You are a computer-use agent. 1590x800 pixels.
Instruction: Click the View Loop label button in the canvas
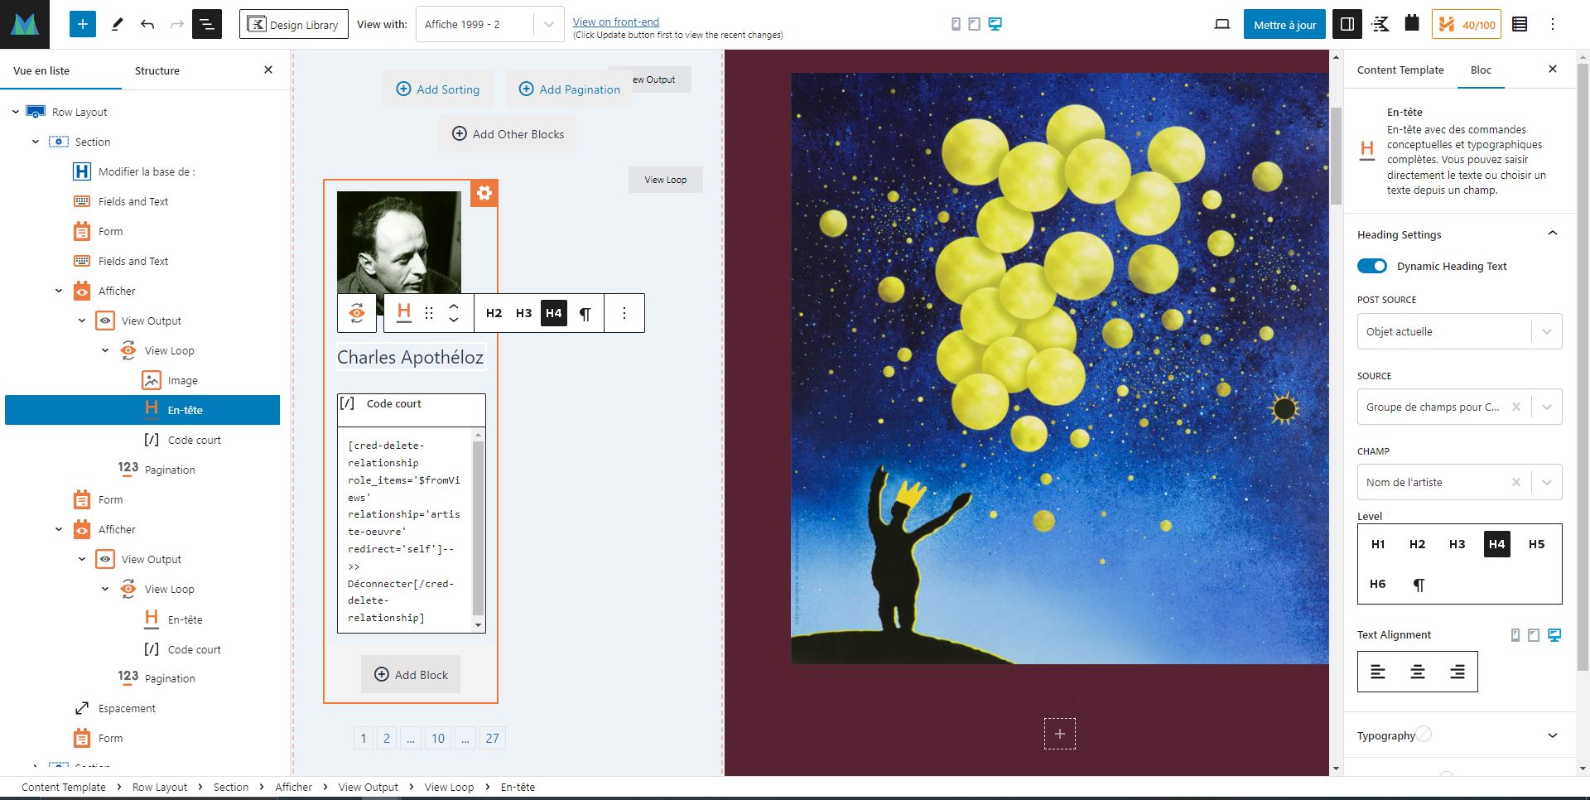666,180
